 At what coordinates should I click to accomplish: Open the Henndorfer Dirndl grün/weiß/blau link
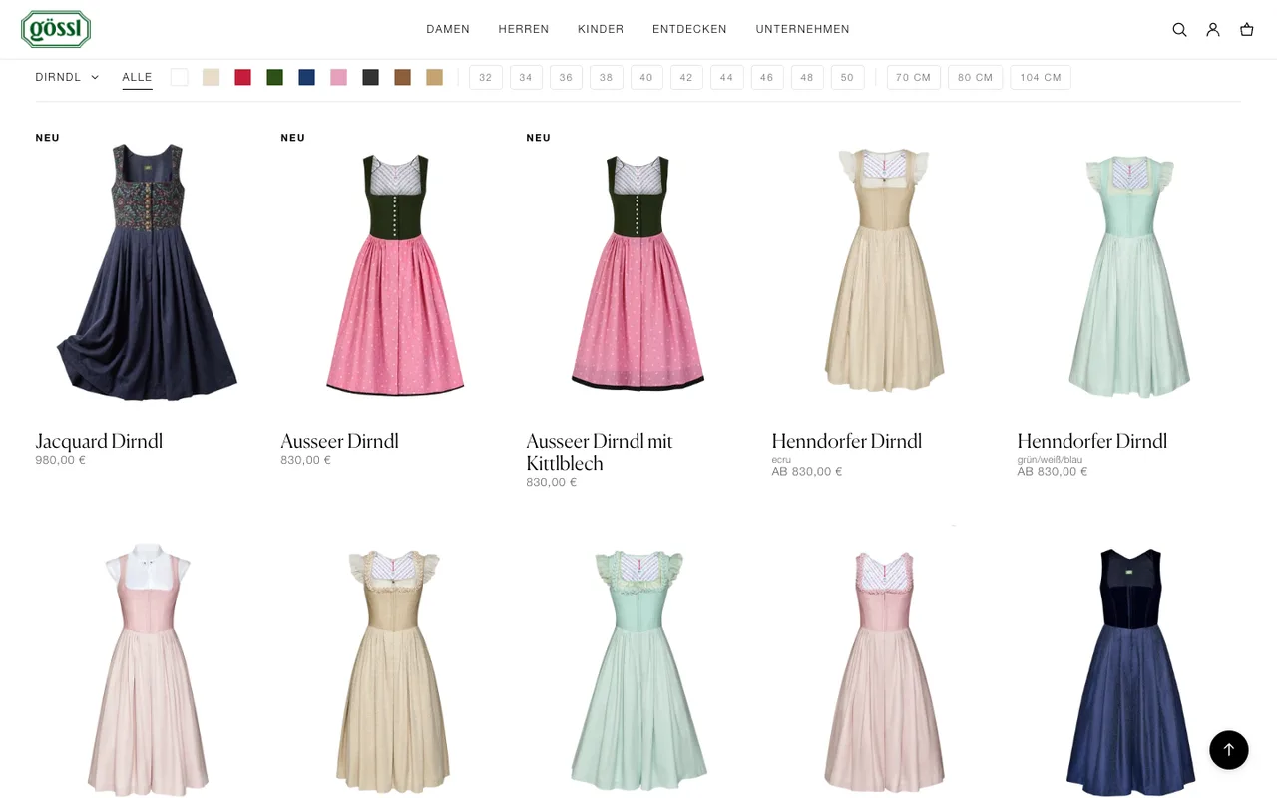tap(1091, 441)
